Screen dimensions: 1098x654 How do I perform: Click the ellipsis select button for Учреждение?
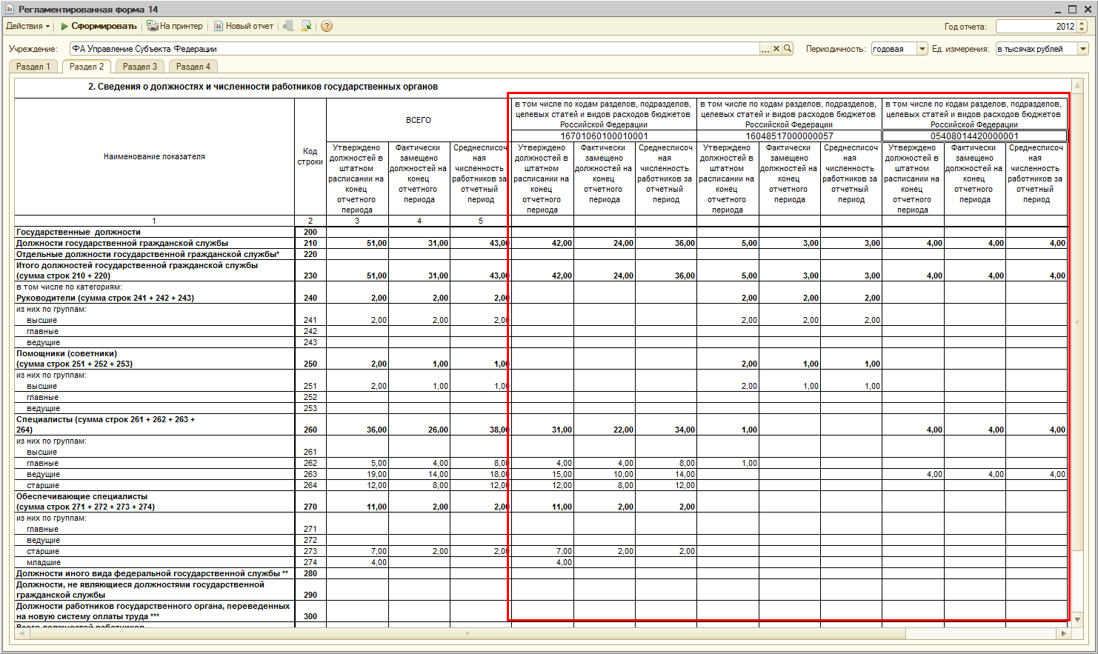765,49
